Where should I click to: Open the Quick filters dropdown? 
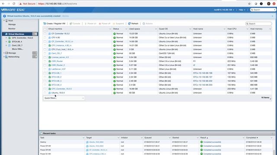(x=64, y=98)
